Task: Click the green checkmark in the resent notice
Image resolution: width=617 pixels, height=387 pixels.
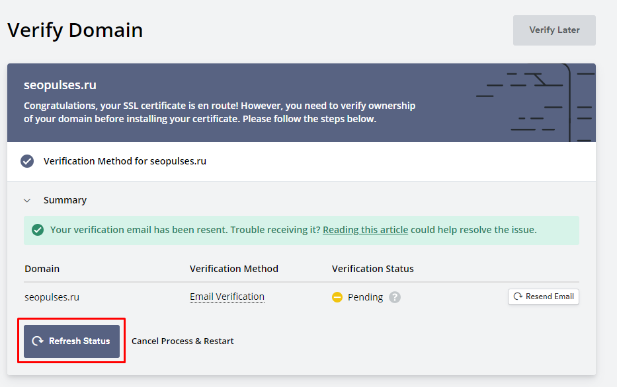Action: [x=38, y=230]
